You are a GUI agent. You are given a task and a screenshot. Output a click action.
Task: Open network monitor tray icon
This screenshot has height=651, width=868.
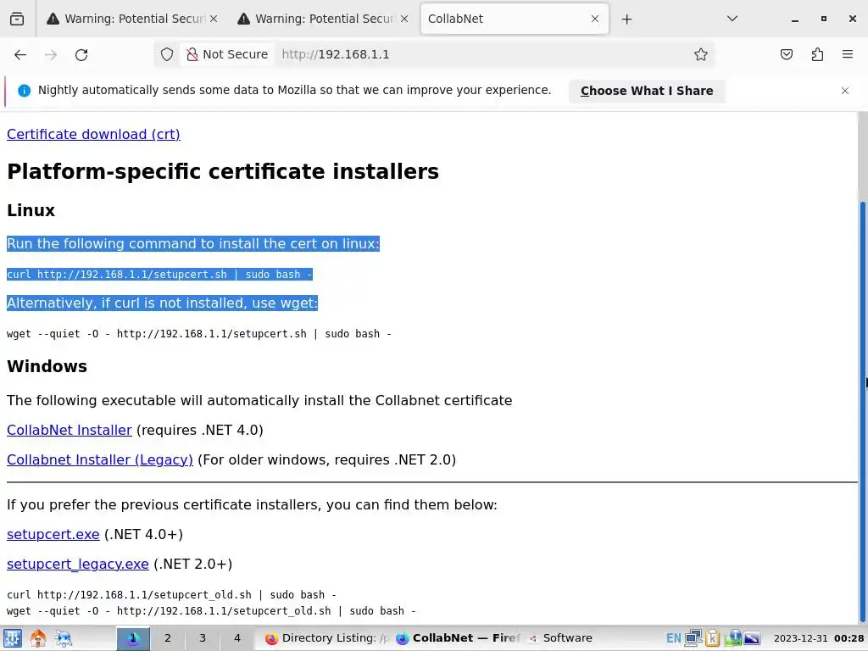tap(693, 638)
